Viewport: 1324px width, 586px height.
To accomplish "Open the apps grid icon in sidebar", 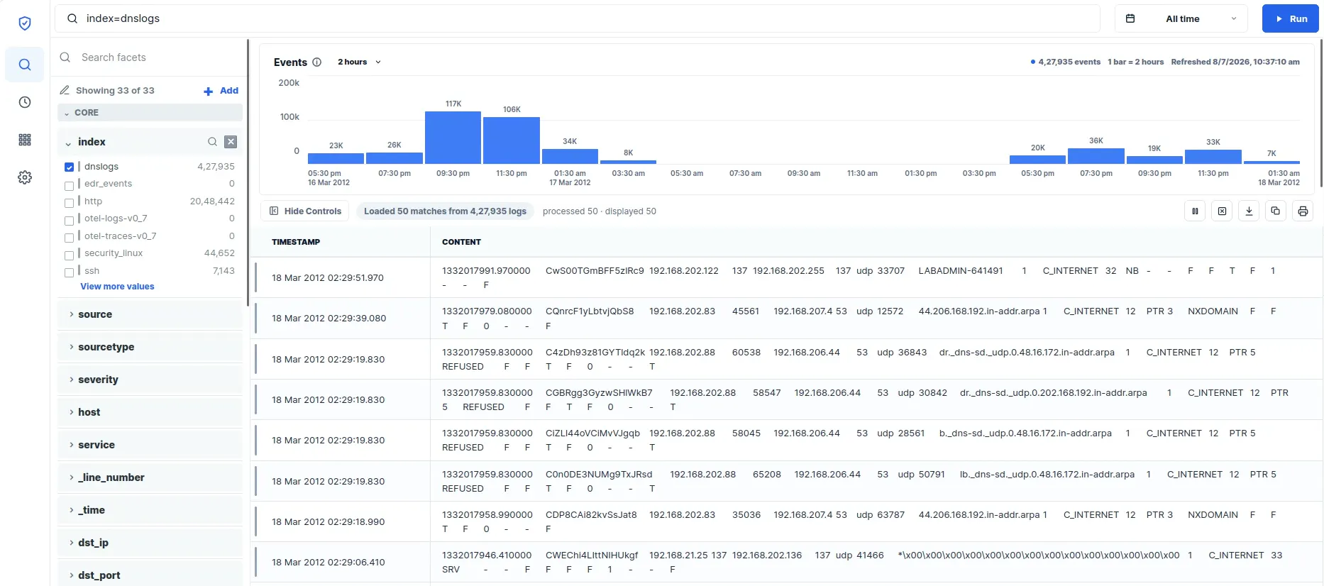I will click(x=25, y=140).
